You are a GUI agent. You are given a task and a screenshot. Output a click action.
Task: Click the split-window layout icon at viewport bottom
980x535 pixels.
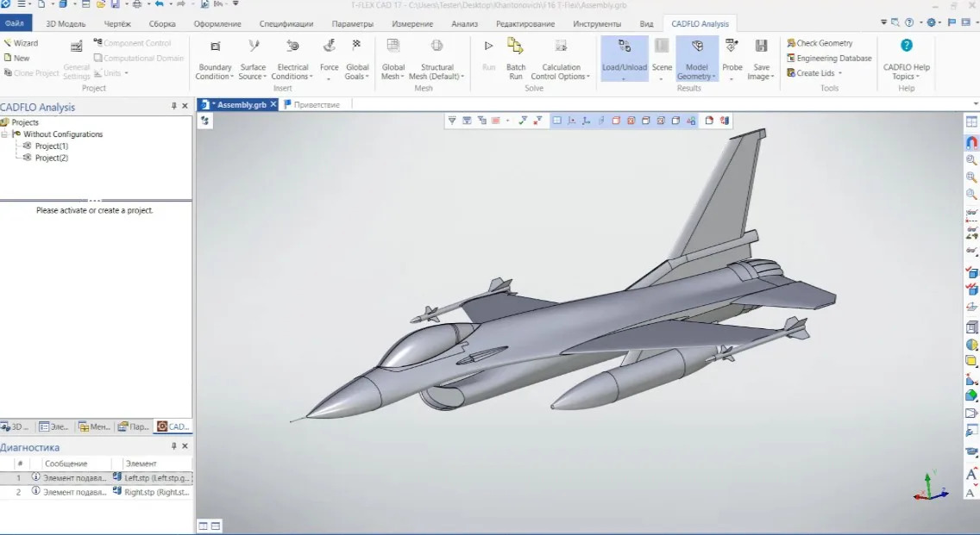[216, 526]
